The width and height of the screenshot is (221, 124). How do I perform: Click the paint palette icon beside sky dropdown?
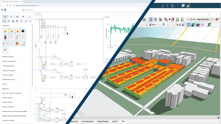click(217, 19)
